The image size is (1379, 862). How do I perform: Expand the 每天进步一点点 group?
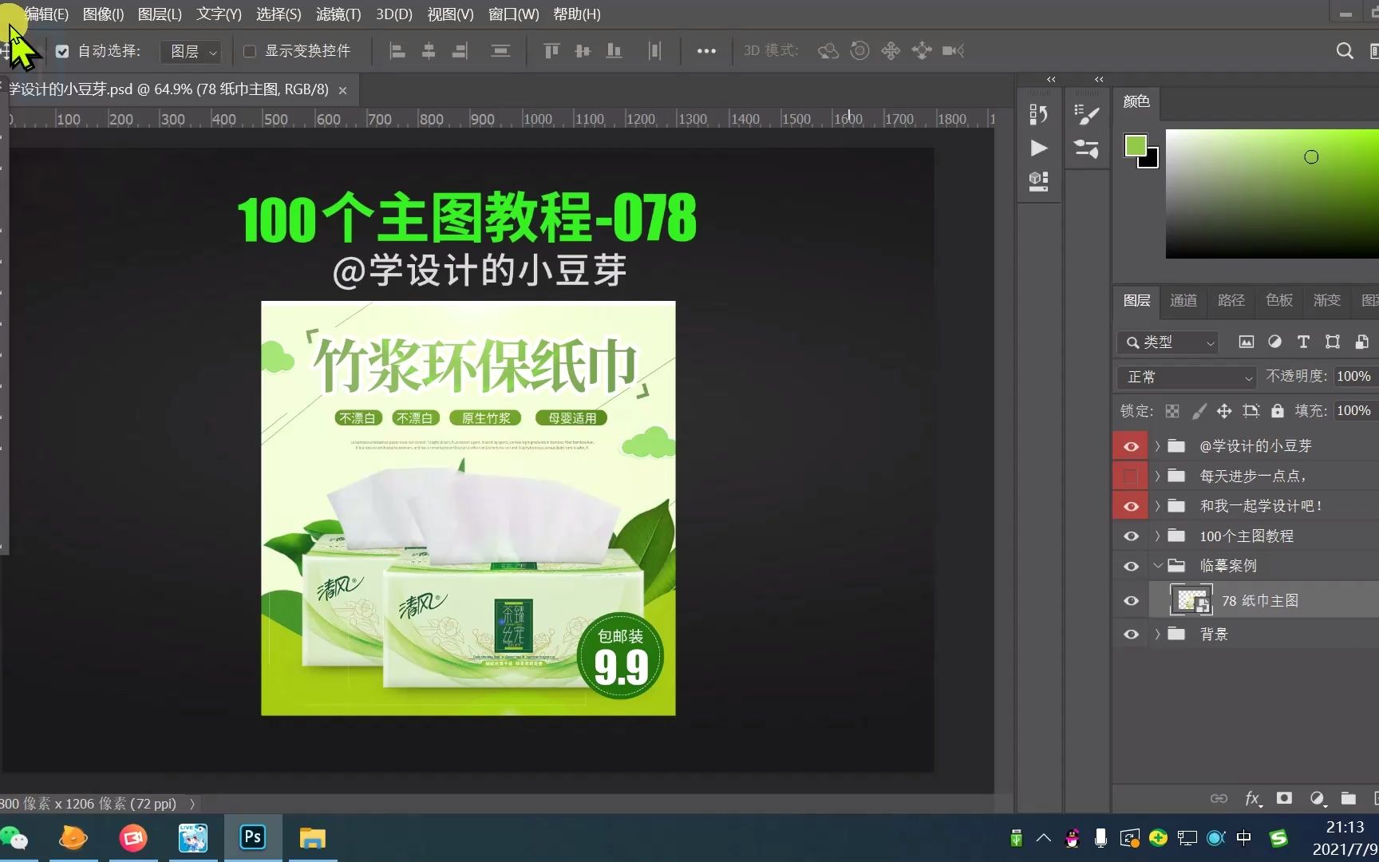click(1157, 476)
